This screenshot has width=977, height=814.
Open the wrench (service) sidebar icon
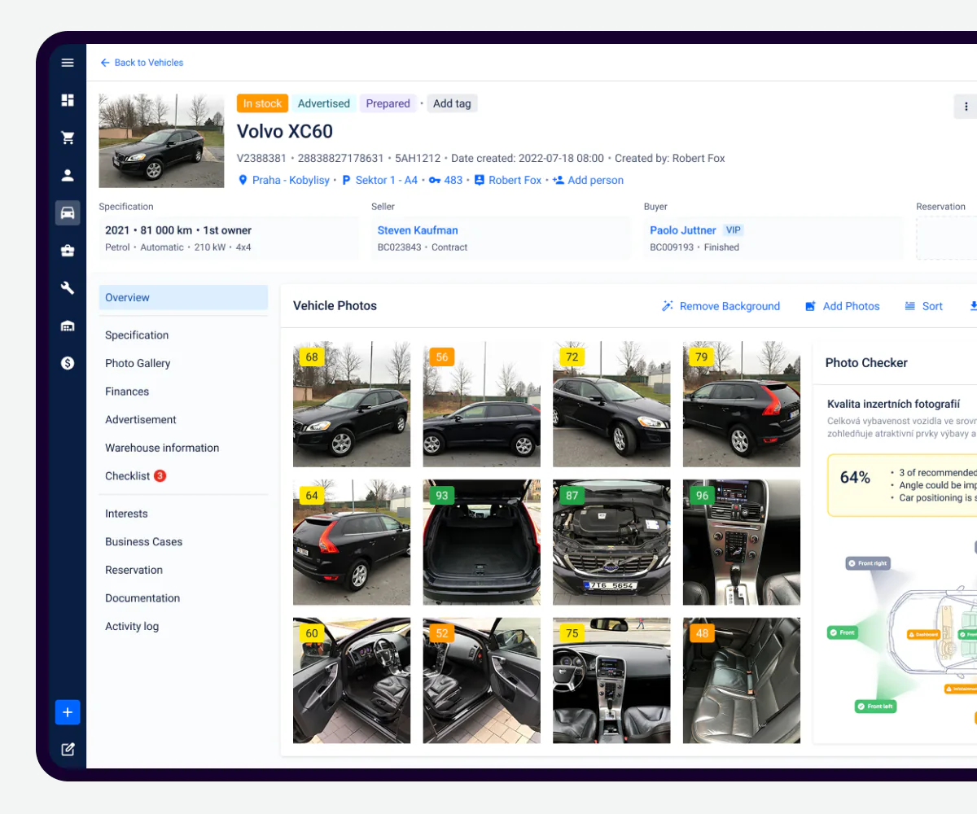click(68, 288)
